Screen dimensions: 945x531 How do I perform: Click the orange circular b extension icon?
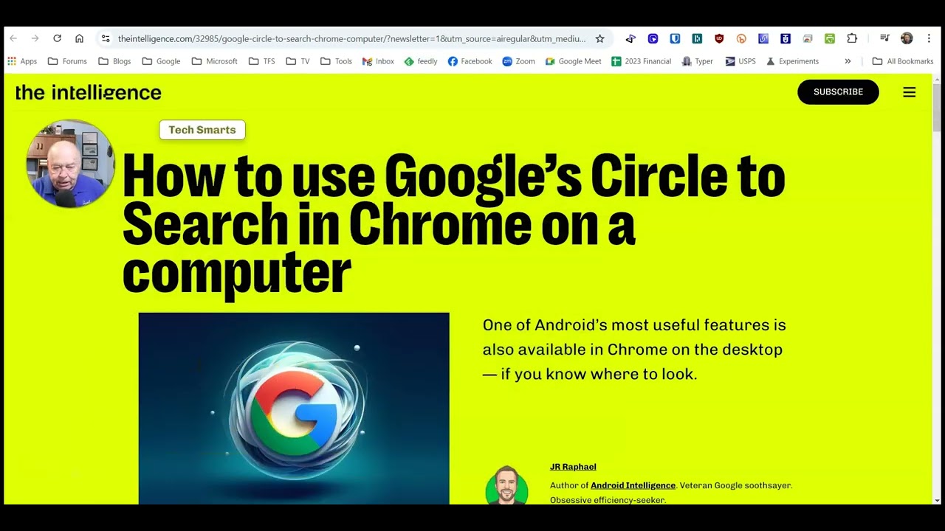coord(741,38)
